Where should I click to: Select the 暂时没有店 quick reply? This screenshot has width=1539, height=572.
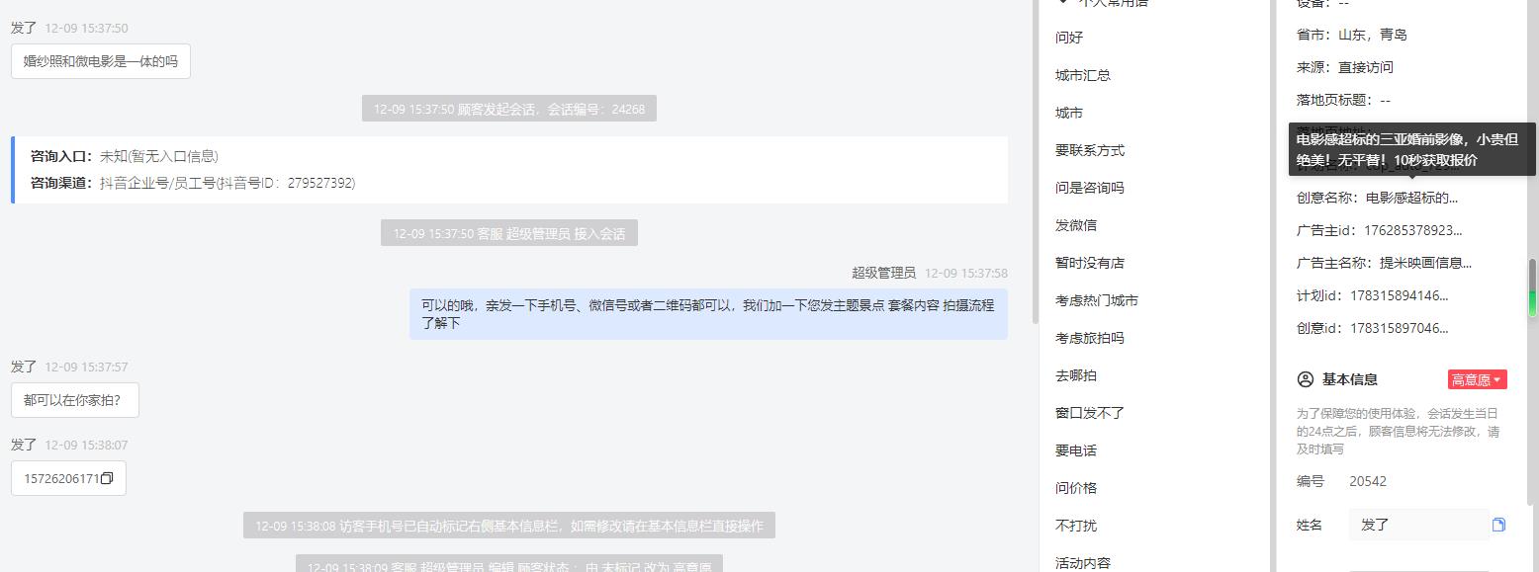tap(1090, 263)
